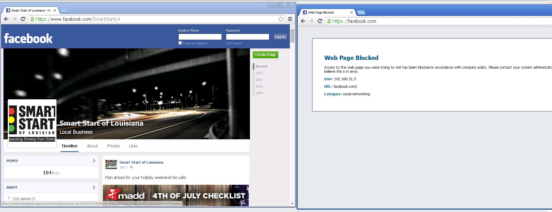This screenshot has width=552, height=212.
Task: Go back in the Facebook browser window
Action: tap(6, 19)
